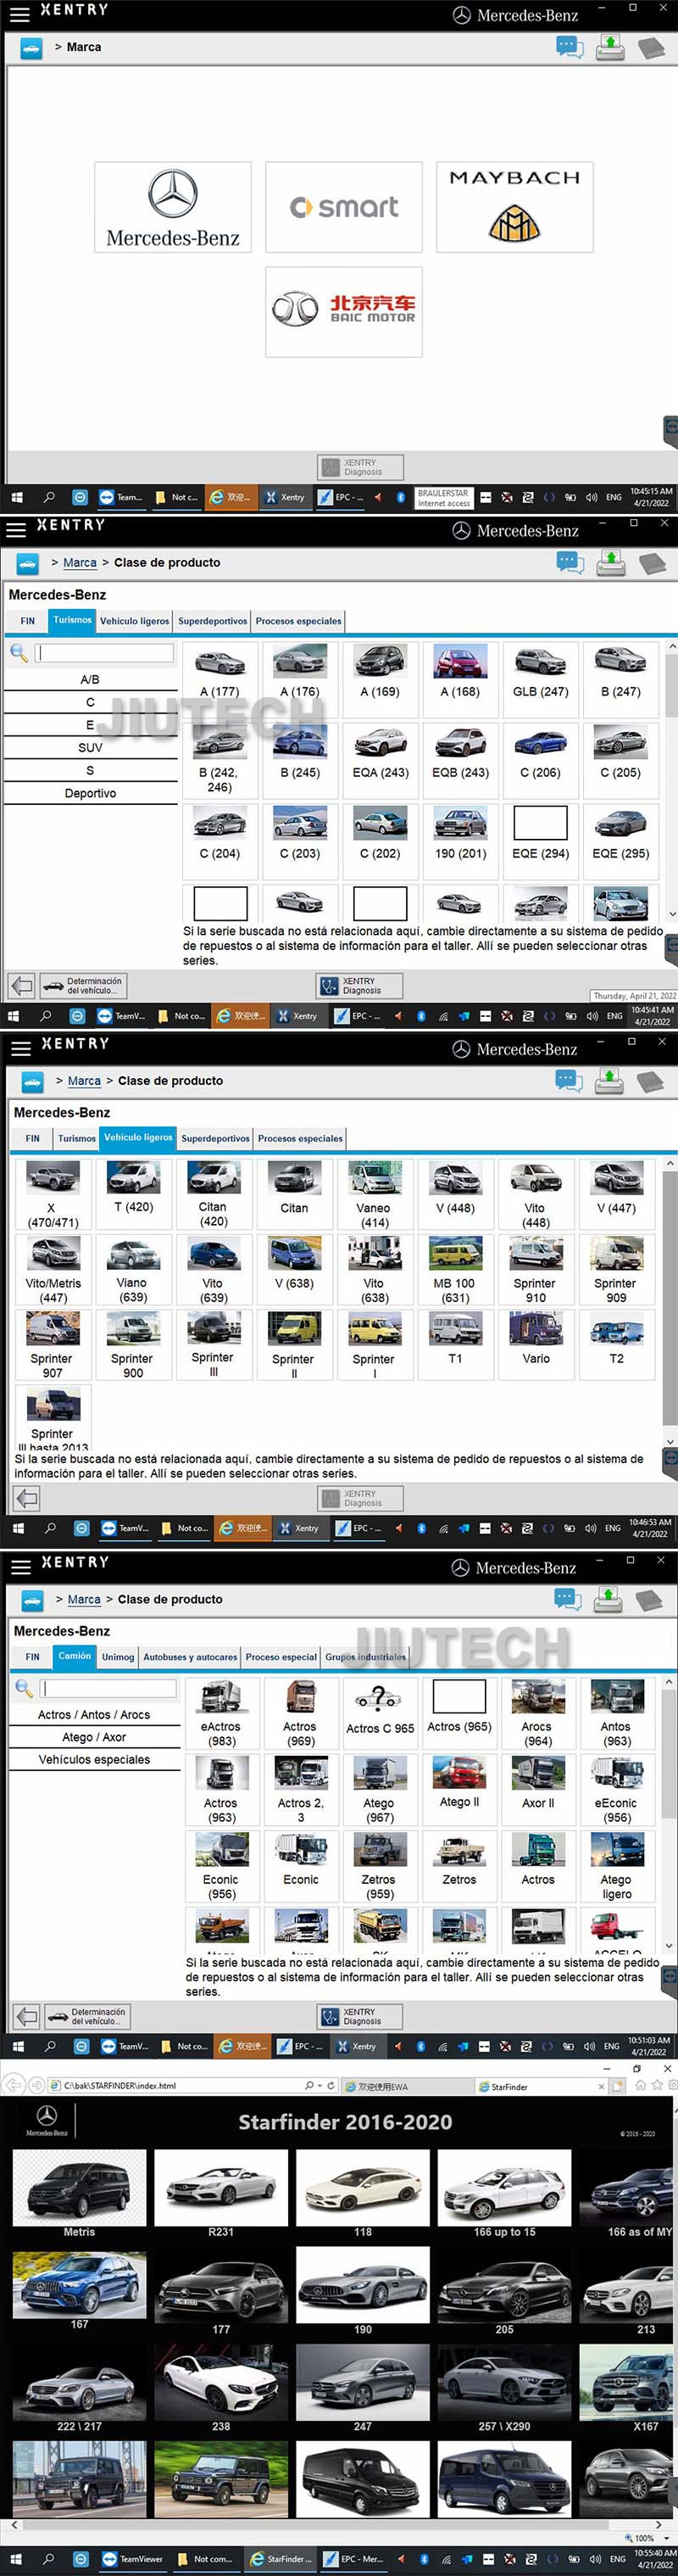
Task: Filter by Vehículos especiales category
Action: click(94, 1759)
